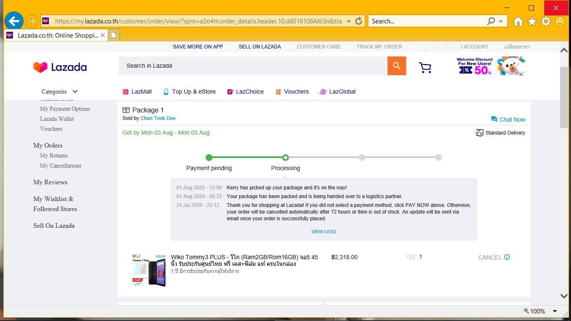Click the orange search button
This screenshot has width=571, height=321.
[x=397, y=66]
